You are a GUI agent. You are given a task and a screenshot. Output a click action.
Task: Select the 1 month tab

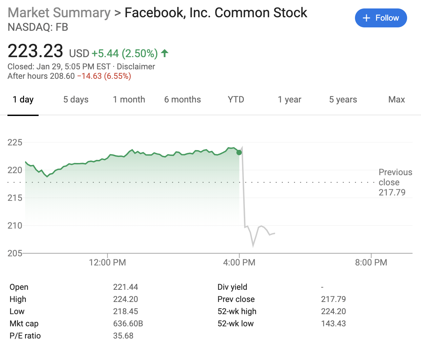(x=129, y=99)
